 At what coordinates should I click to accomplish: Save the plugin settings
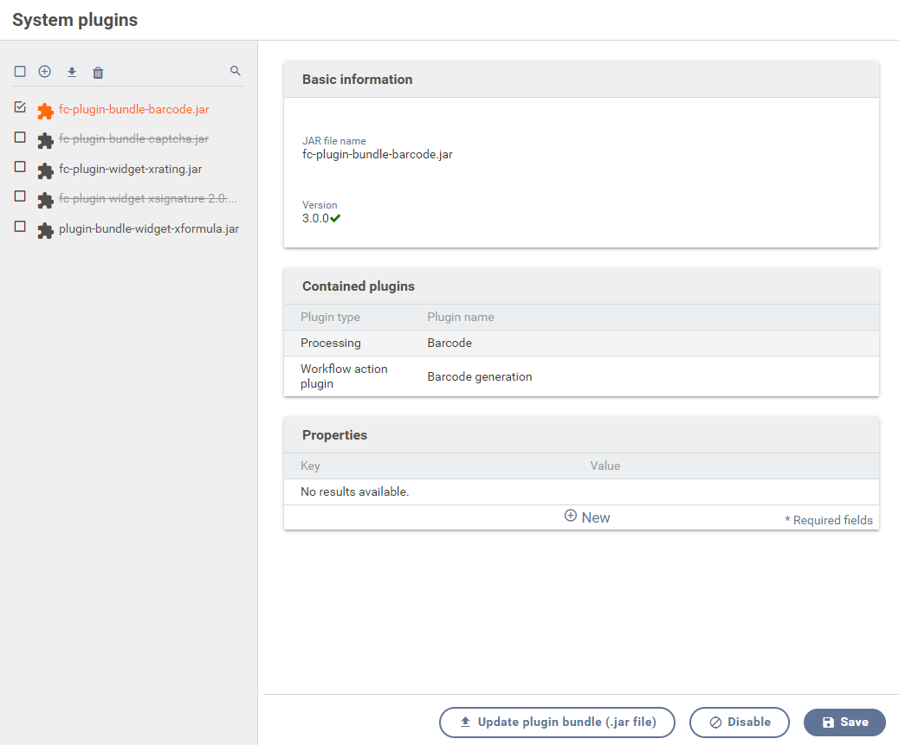(x=844, y=723)
